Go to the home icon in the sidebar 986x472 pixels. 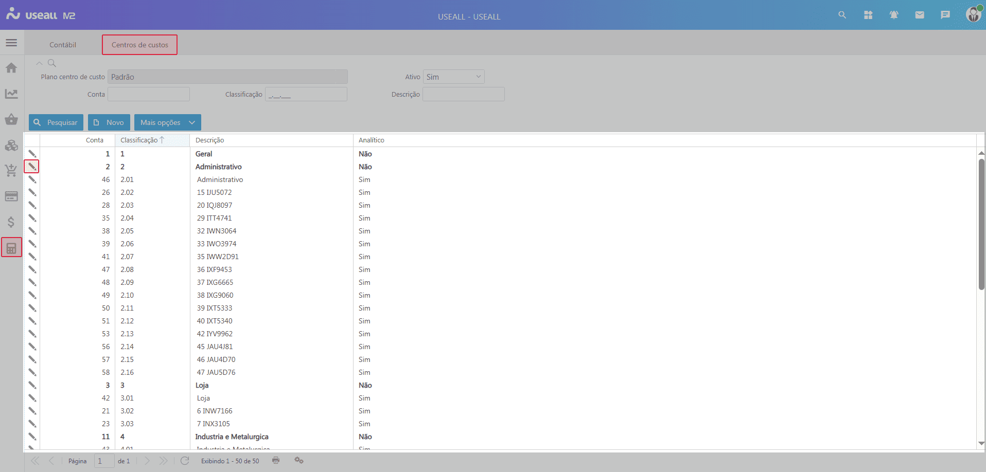(x=11, y=68)
